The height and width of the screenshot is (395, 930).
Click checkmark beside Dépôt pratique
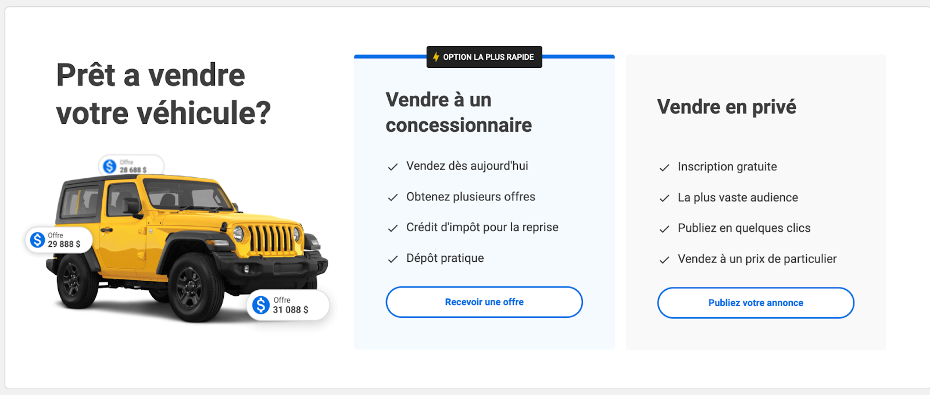[393, 259]
